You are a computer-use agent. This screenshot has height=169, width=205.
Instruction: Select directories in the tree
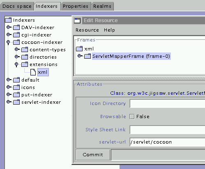(x=43, y=57)
